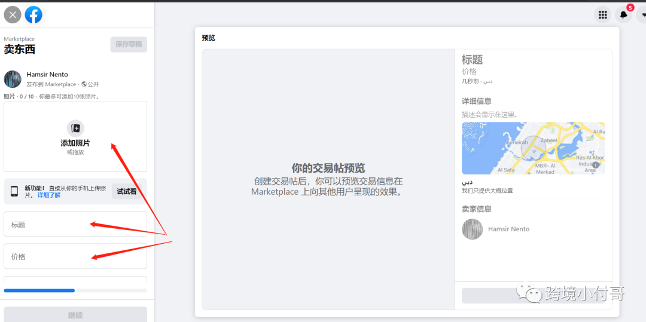This screenshot has height=322, width=646.
Task: Open the grid menu icon
Action: (x=603, y=15)
